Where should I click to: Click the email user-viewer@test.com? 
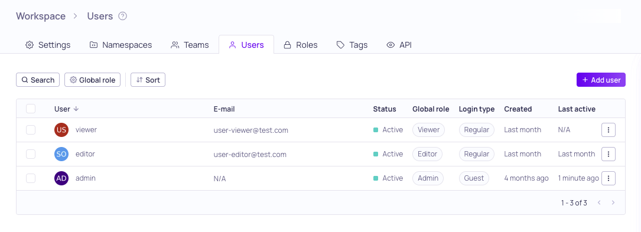point(250,130)
